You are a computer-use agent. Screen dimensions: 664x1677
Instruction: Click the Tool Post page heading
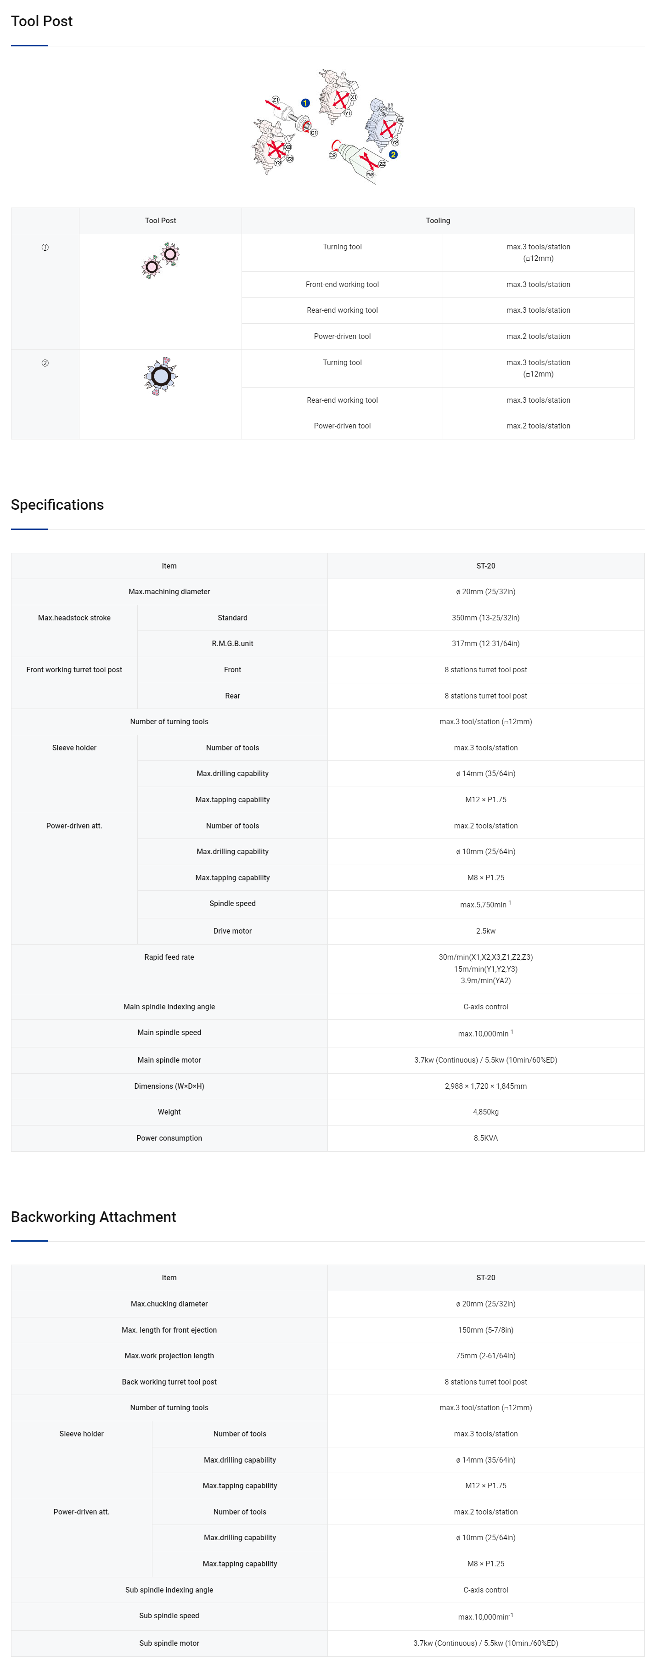point(42,21)
